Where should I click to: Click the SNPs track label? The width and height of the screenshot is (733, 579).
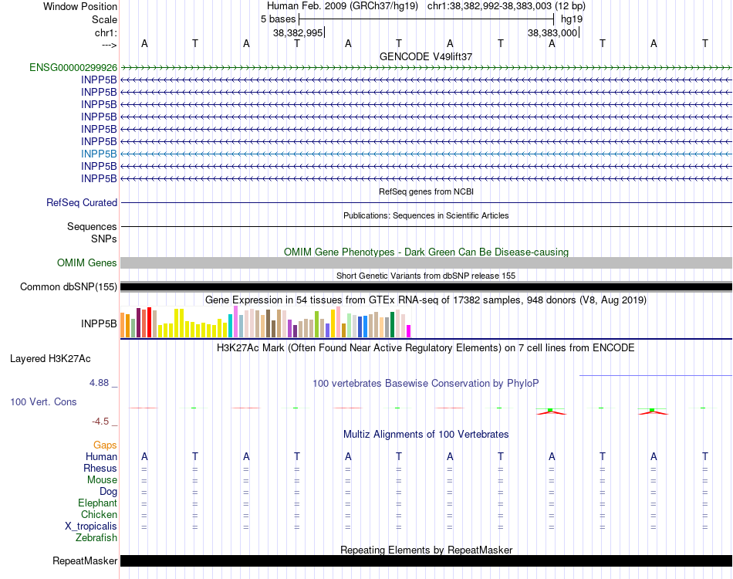[104, 239]
